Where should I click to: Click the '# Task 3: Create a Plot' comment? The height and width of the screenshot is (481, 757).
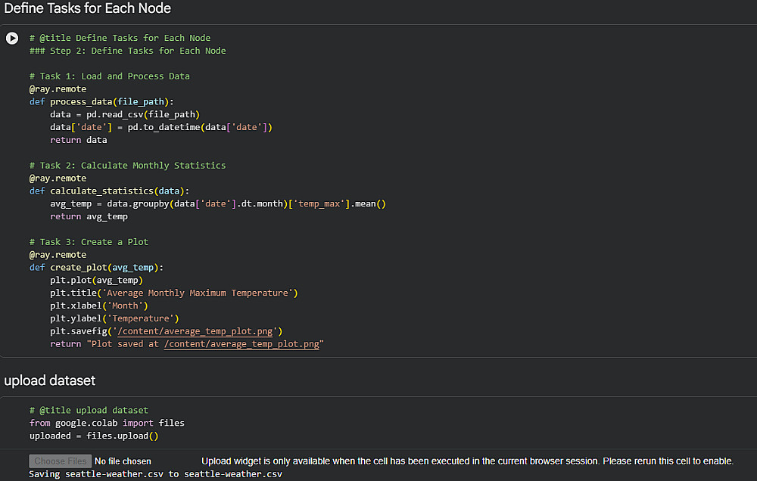89,242
